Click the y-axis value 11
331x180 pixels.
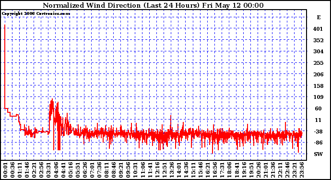pos(318,120)
